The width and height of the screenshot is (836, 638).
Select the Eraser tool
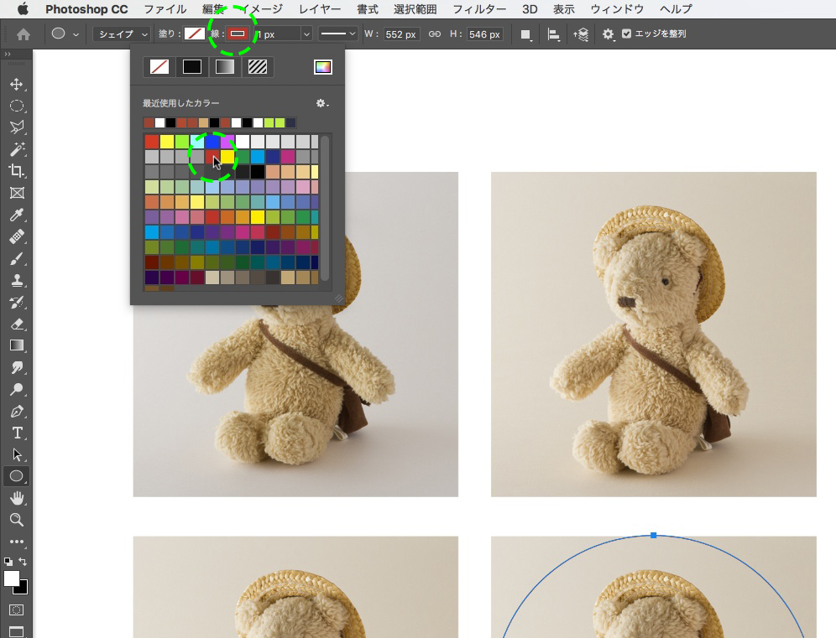click(16, 324)
